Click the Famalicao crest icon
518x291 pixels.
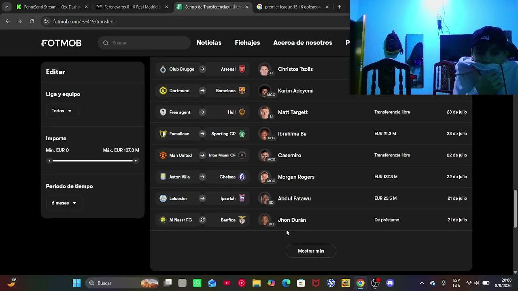pyautogui.click(x=163, y=134)
